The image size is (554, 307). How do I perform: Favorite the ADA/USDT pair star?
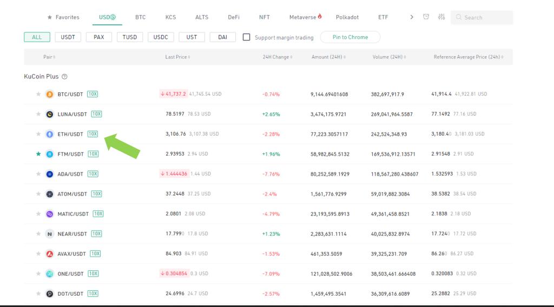(x=38, y=174)
